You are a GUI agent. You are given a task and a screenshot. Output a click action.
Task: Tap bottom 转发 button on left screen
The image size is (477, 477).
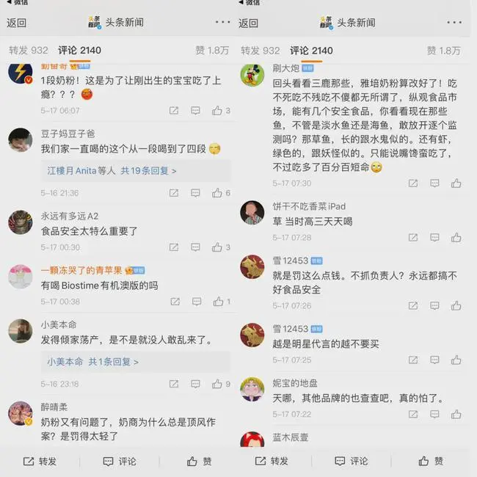pos(40,461)
